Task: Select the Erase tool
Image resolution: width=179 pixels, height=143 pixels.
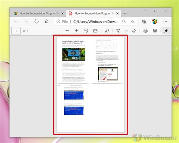Action: 134,31
